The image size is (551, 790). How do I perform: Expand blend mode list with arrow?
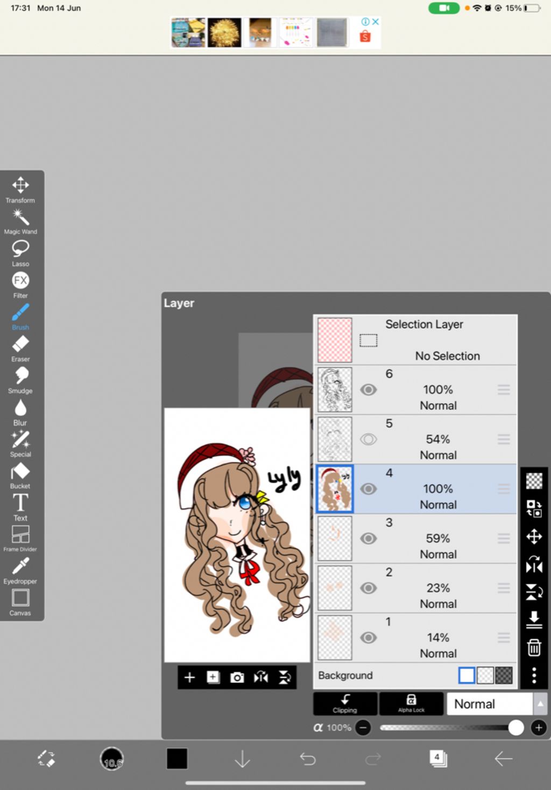pyautogui.click(x=540, y=704)
